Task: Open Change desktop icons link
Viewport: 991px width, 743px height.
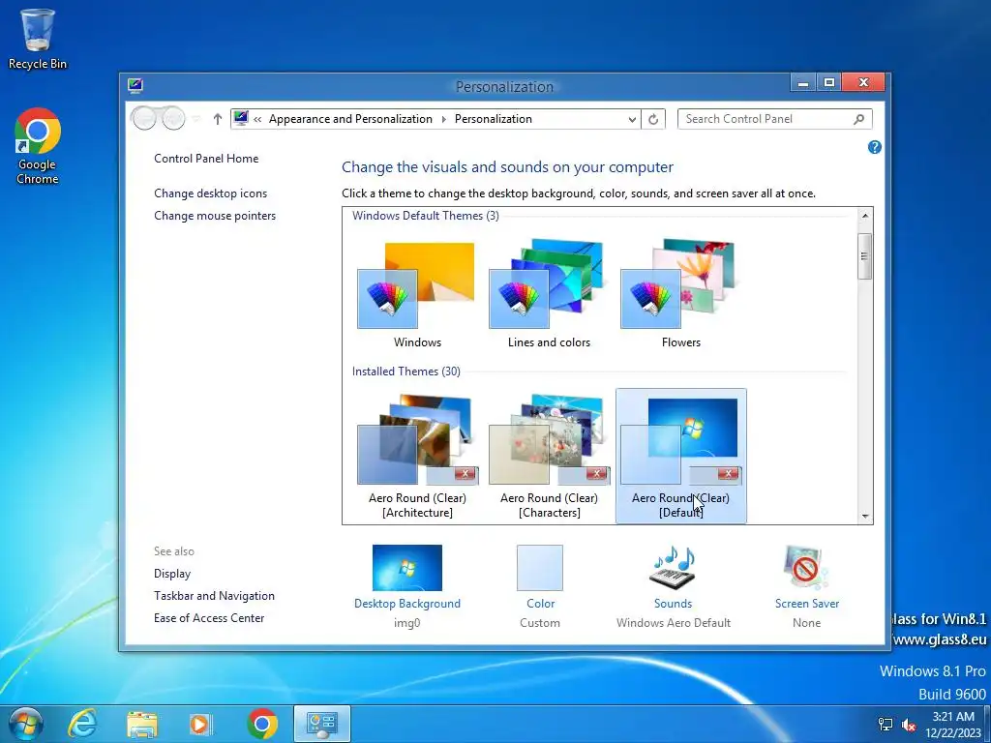Action: [x=210, y=193]
